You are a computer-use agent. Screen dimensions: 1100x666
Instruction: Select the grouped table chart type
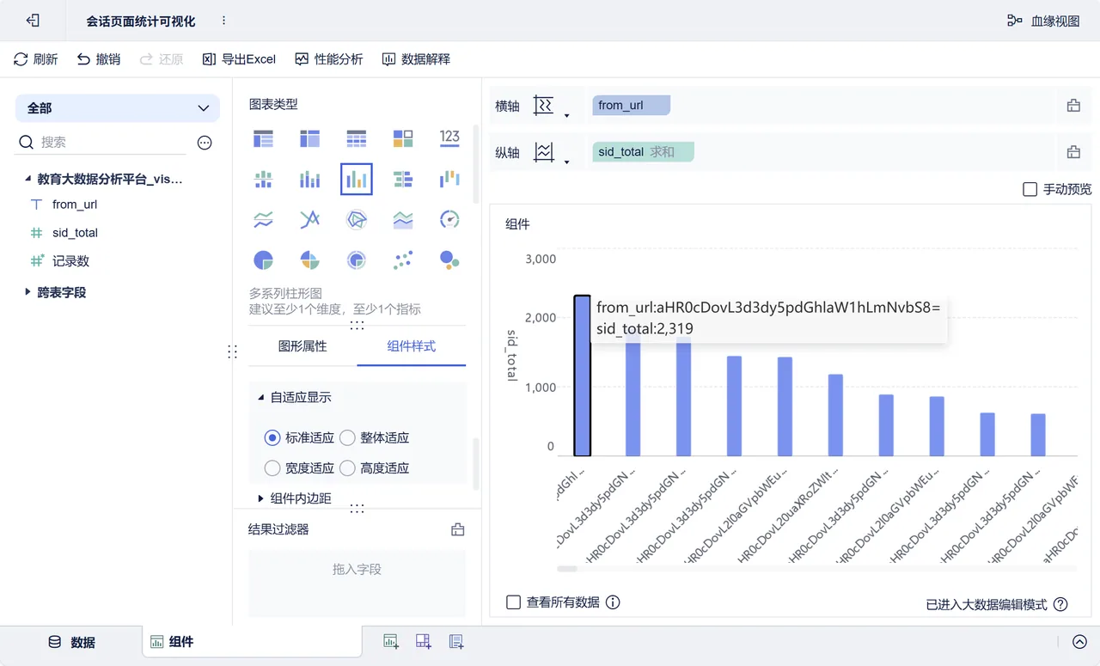pos(263,138)
